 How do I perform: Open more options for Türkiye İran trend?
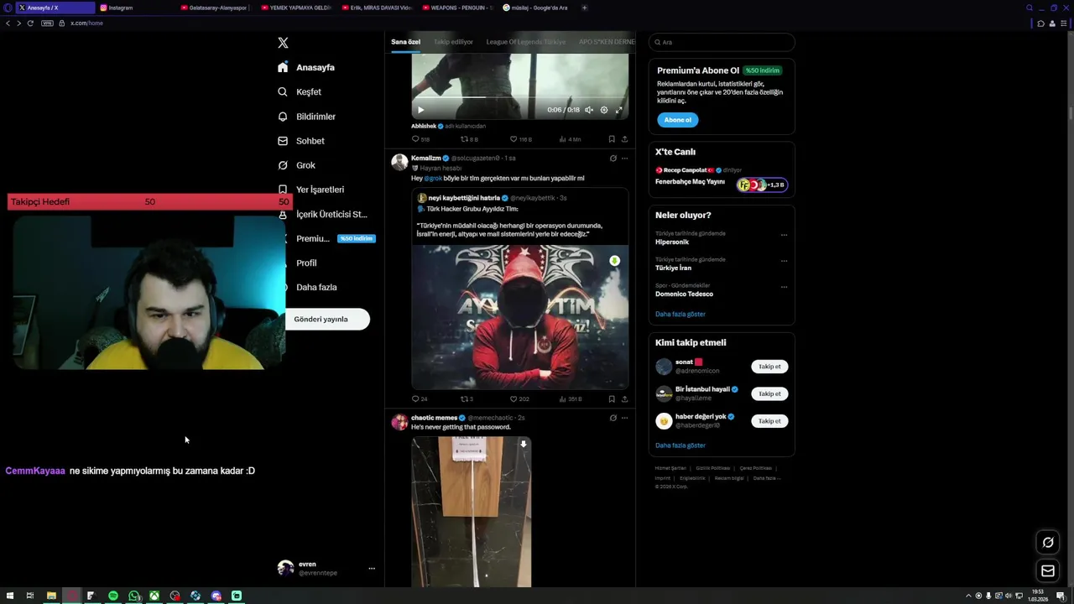(x=784, y=261)
